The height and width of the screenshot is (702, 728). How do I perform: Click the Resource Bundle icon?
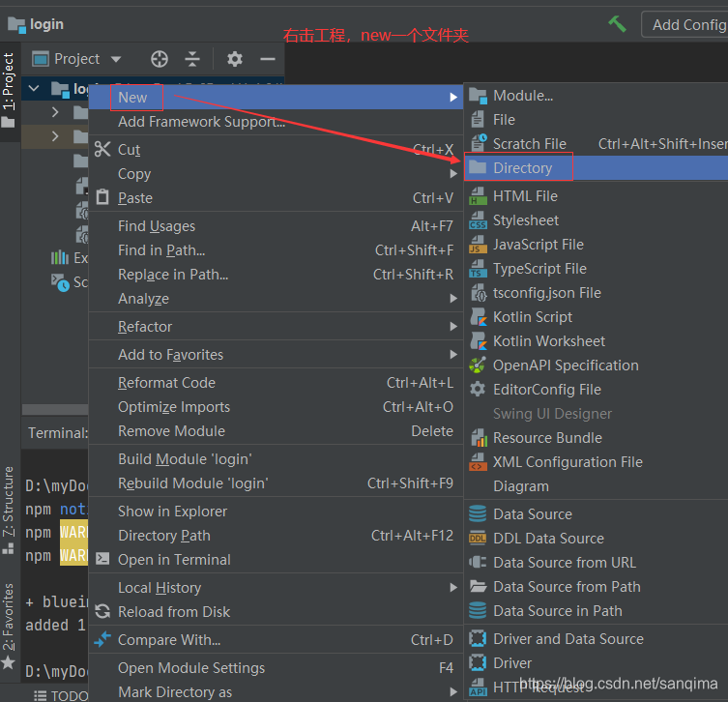pyautogui.click(x=479, y=437)
